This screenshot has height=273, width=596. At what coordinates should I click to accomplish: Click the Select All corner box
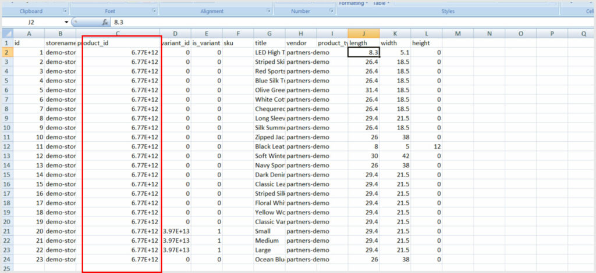(x=6, y=34)
